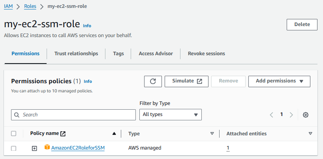
Task: Select all policies checkbox in header
Action: pos(13,133)
